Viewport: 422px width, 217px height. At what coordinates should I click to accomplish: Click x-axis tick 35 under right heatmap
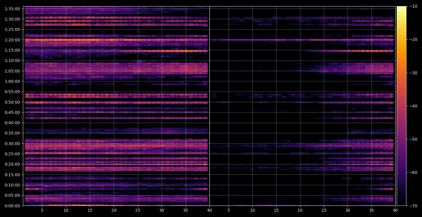point(371,210)
